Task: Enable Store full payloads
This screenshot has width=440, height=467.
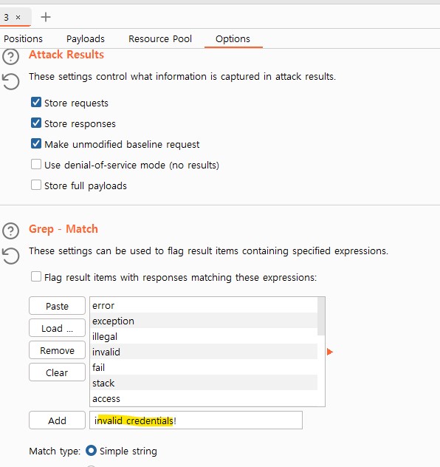Action: (x=36, y=185)
